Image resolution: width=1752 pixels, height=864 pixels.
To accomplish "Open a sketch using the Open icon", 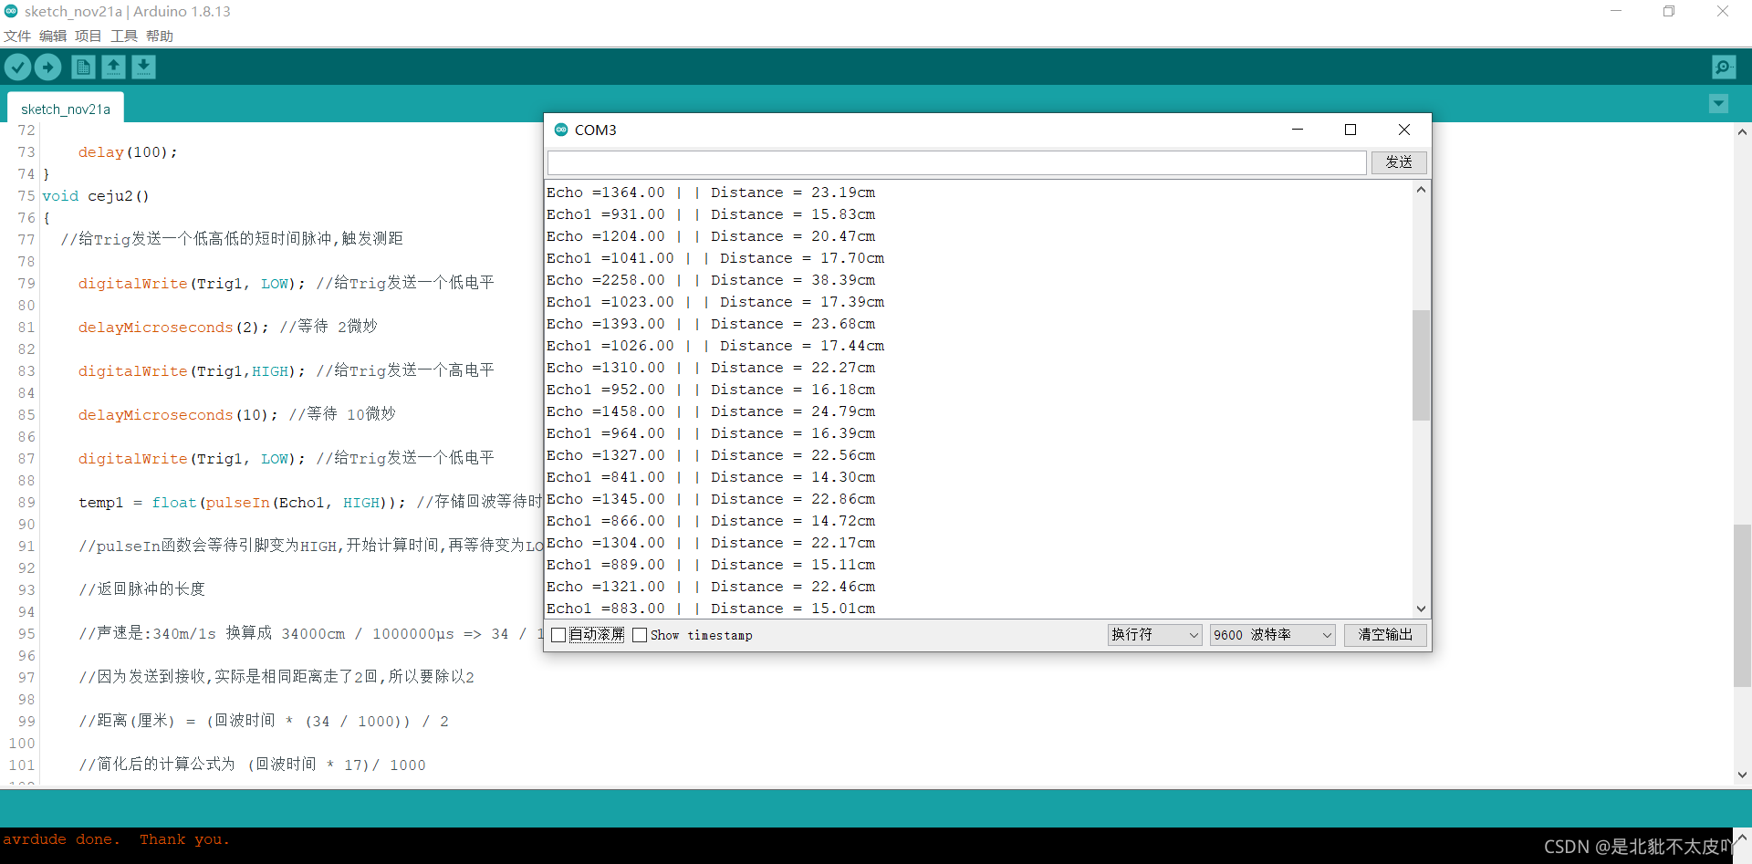I will (113, 67).
